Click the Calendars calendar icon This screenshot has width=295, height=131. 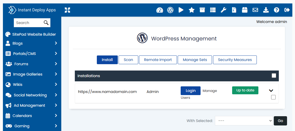(8, 116)
